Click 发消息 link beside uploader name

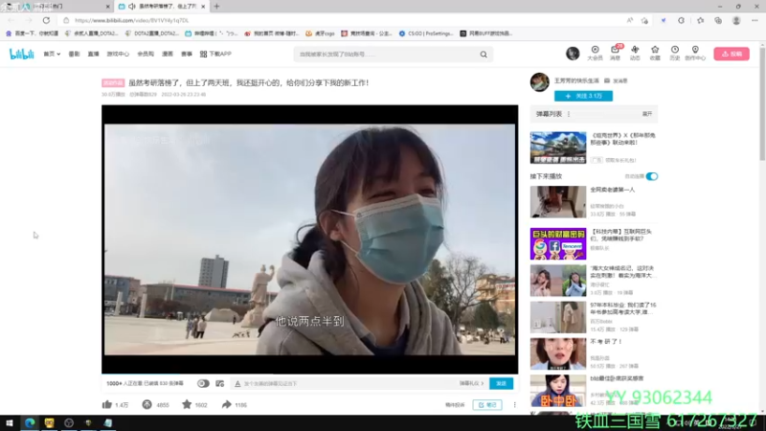click(x=616, y=80)
